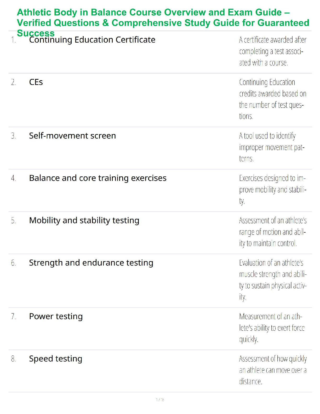320x414 pixels.
Task: Click "Mobility and stability testing" term
Action: [84, 220]
